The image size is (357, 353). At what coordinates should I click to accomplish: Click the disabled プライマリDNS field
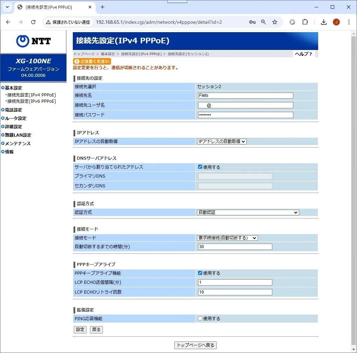[235, 176]
